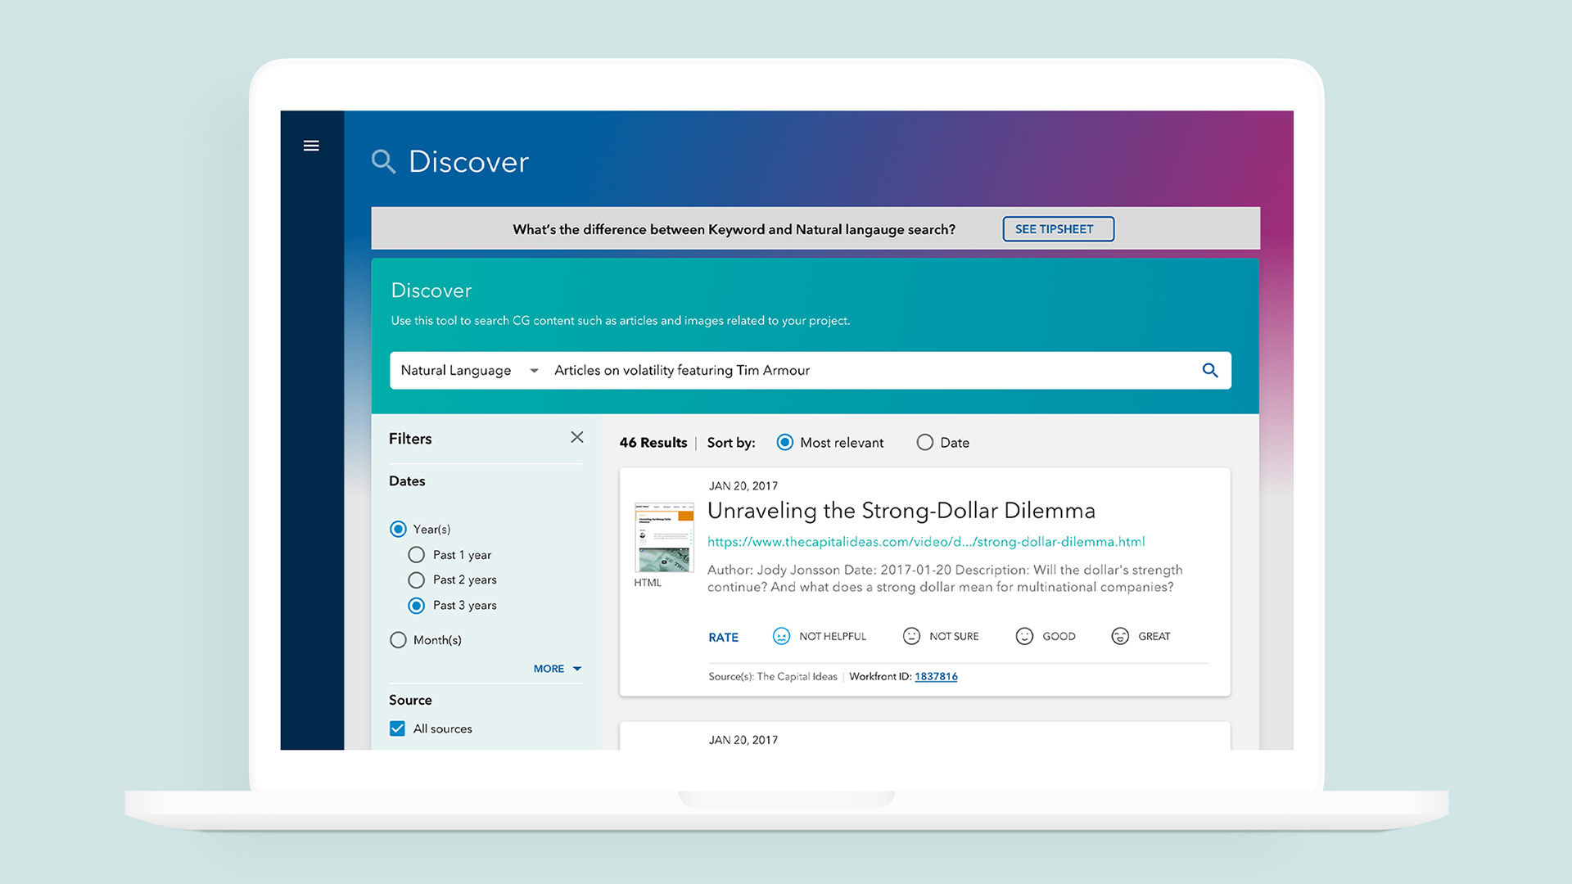
Task: Toggle the All sources checkbox
Action: (398, 728)
